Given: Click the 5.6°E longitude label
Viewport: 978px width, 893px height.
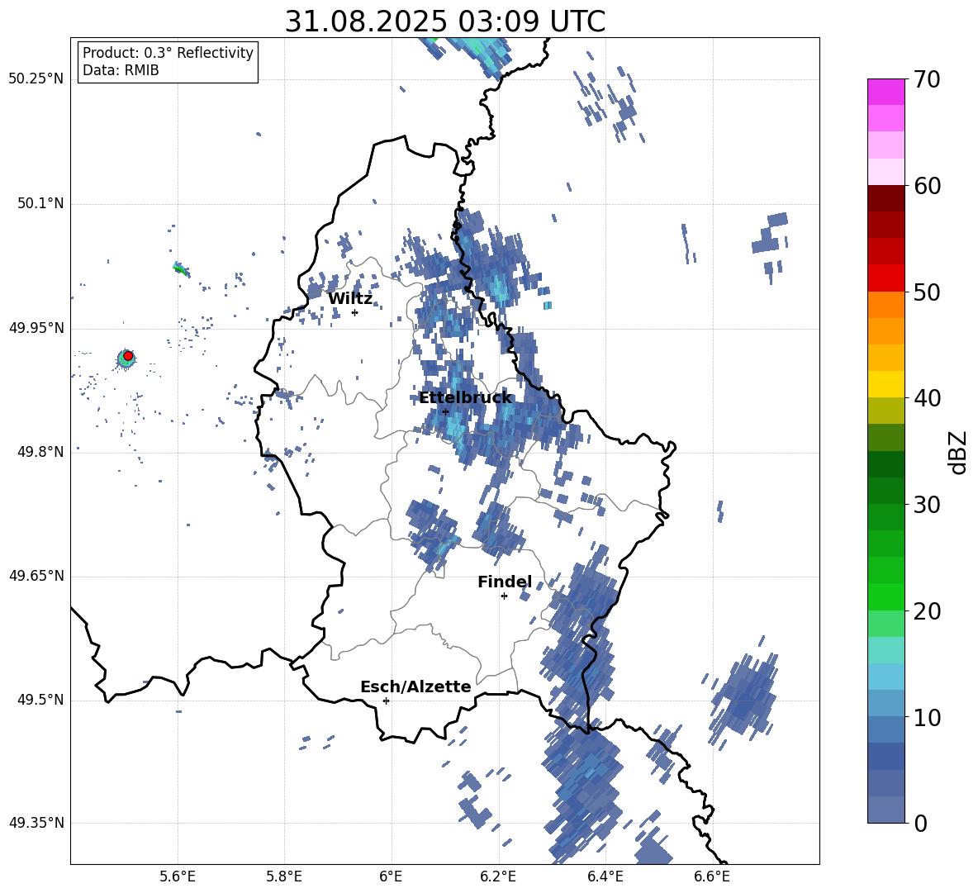Looking at the screenshot, I should pos(177,876).
